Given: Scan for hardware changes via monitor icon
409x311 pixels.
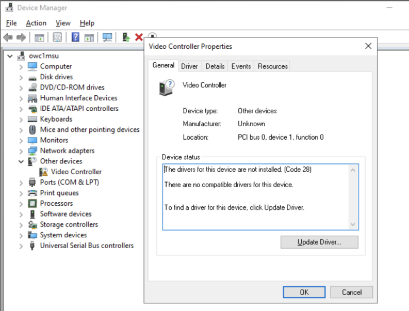Looking at the screenshot, I should point(107,37).
